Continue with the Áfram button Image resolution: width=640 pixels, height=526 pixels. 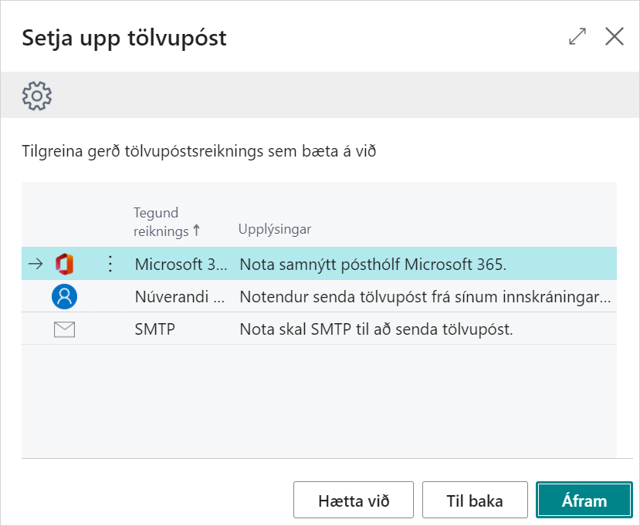[x=584, y=501]
